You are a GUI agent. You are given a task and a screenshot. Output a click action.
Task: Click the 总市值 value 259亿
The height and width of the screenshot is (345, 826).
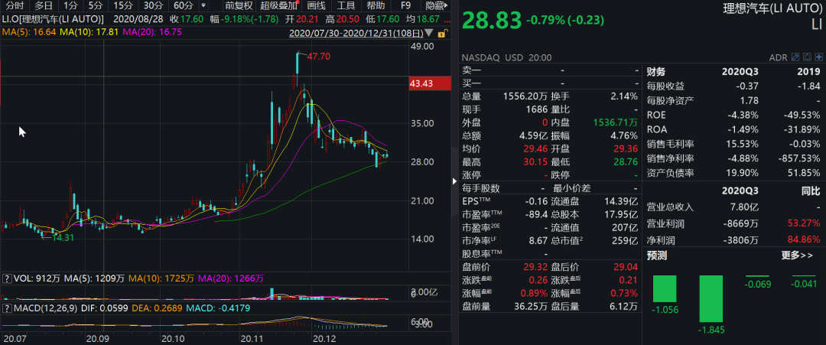point(626,241)
